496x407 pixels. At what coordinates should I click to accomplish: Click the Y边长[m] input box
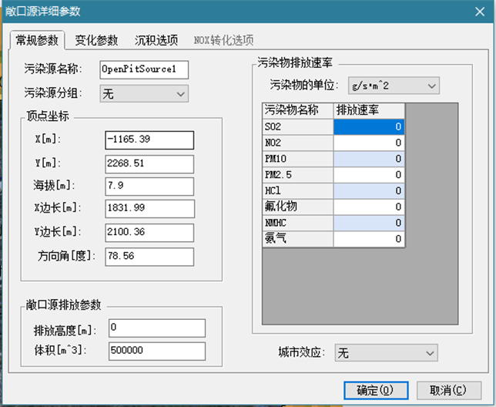tap(149, 231)
